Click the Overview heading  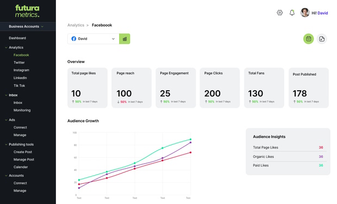pyautogui.click(x=76, y=62)
